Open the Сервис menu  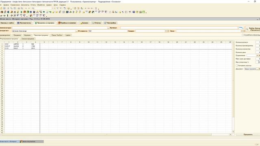point(49,5)
